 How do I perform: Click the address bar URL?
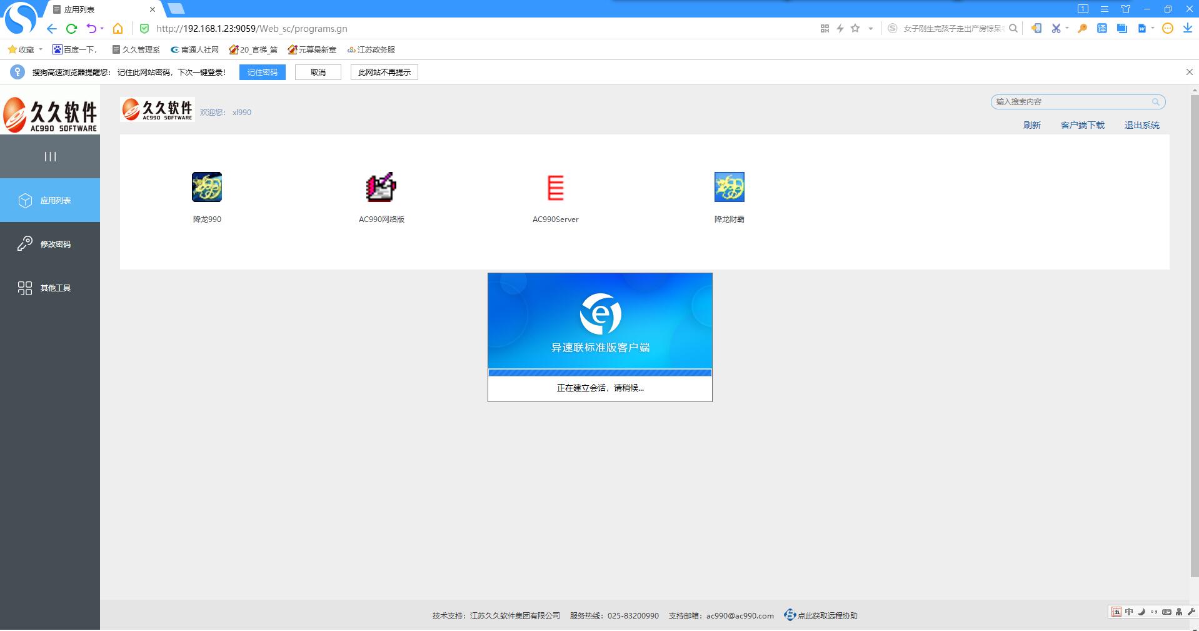coord(251,28)
